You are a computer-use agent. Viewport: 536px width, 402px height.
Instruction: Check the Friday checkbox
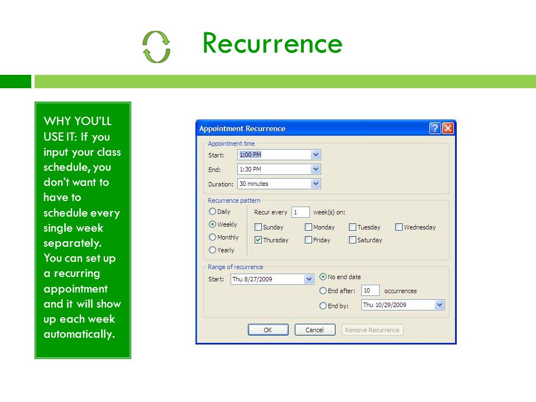point(308,240)
